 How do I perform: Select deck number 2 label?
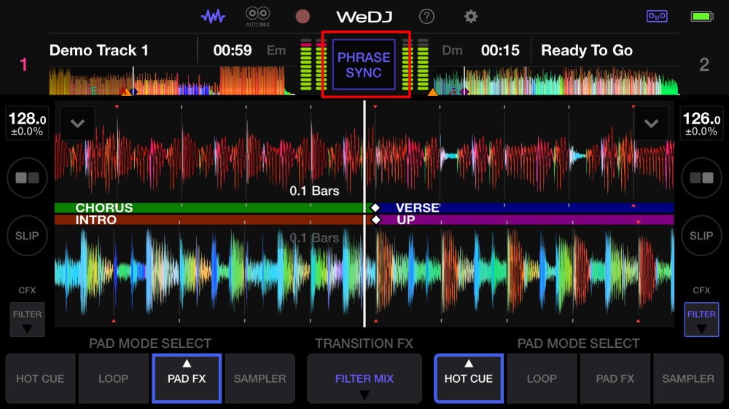[704, 65]
